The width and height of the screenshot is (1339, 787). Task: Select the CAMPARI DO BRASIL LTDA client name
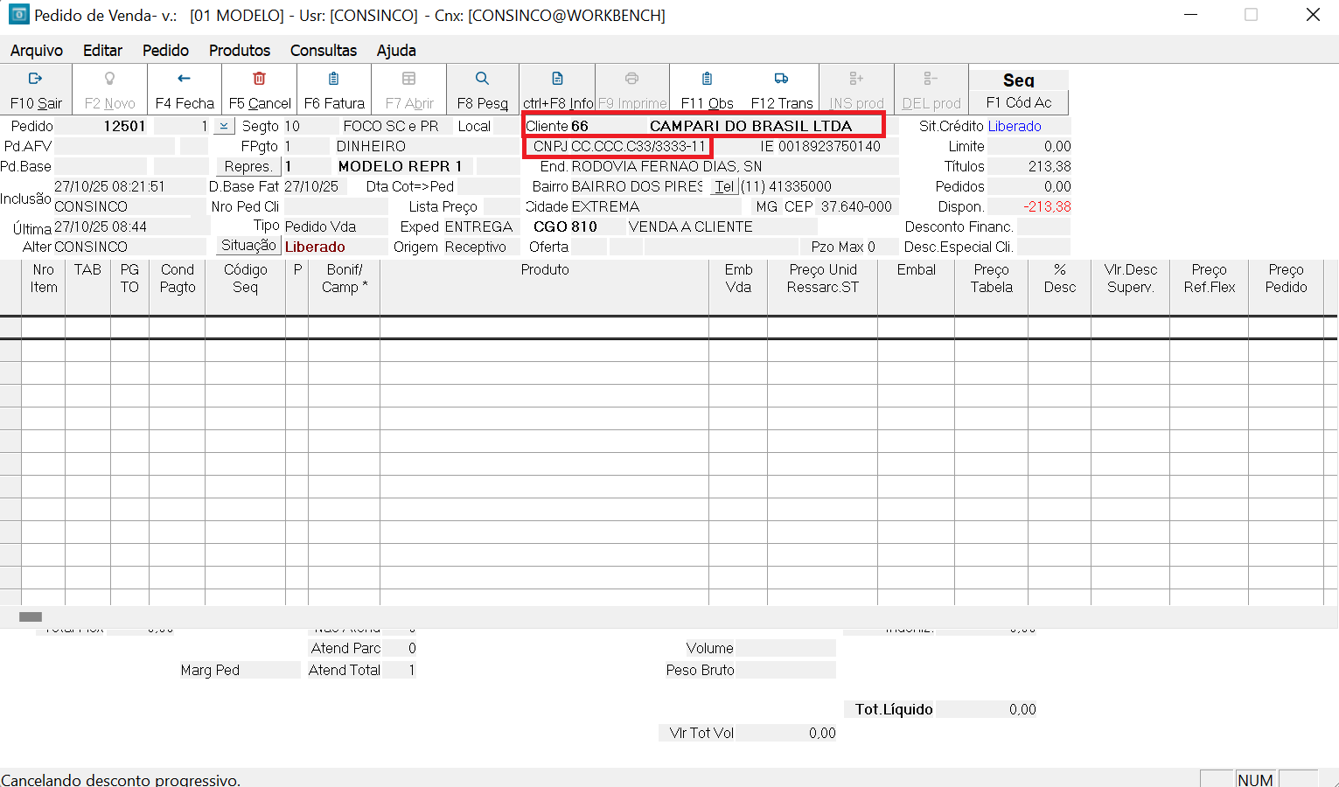[750, 126]
